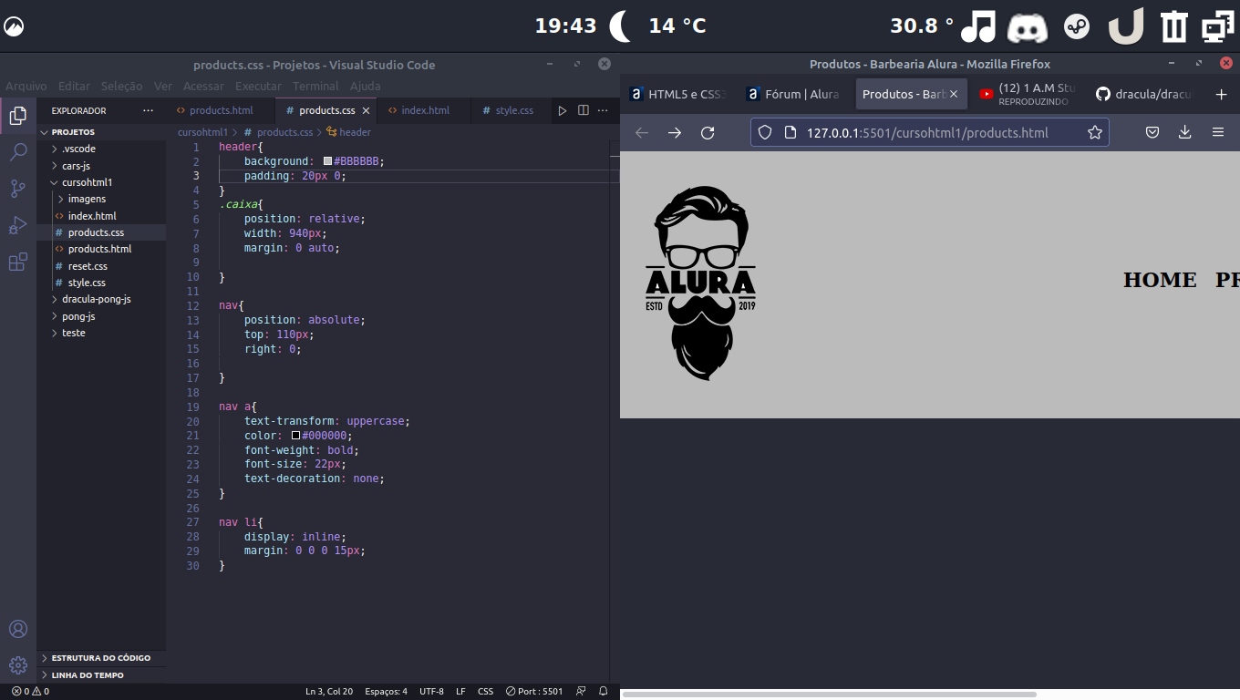Open the Explorer view in activity bar
1240x700 pixels.
[x=17, y=115]
